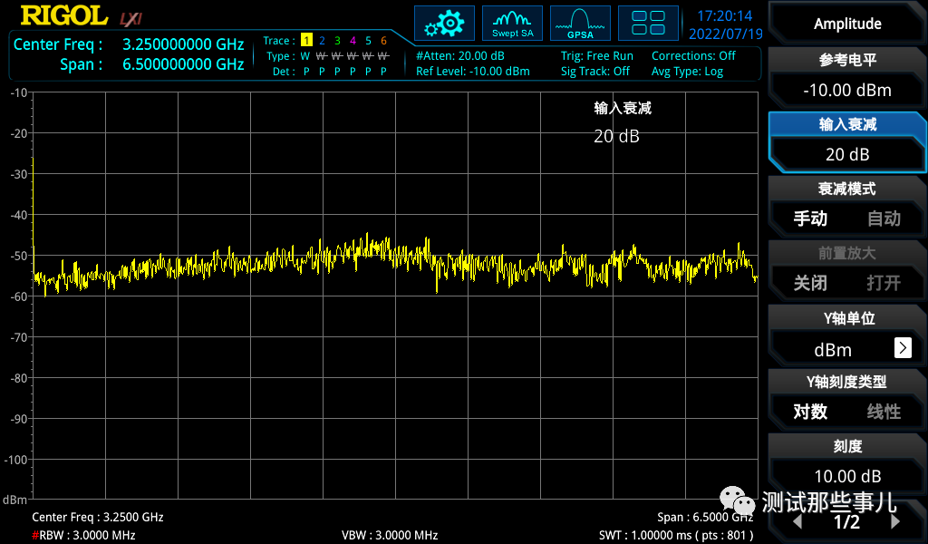Click bottom Center Freq : 3.2500 GHz label
The height and width of the screenshot is (544, 928).
click(x=98, y=517)
